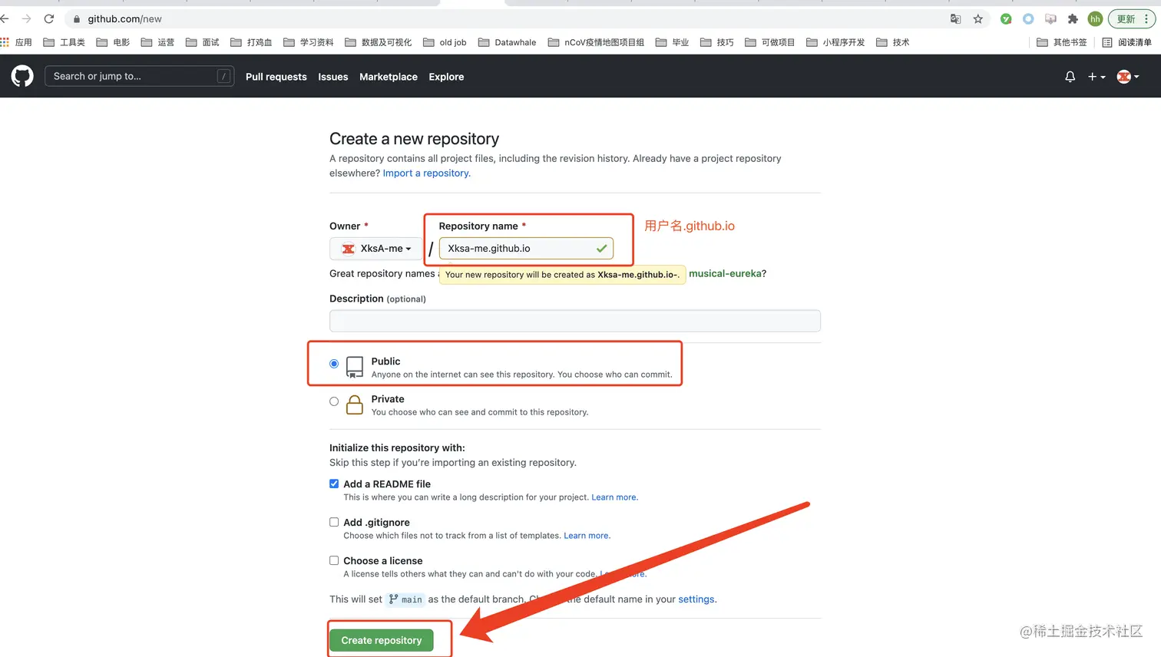Open Explore in header
Screen dimensions: 1161x657
point(446,77)
